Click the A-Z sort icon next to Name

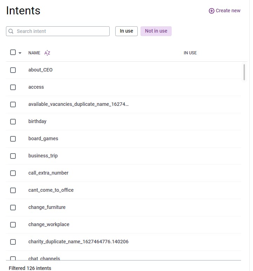coord(47,53)
